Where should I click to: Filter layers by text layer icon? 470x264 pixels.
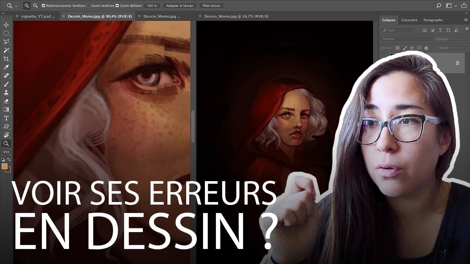pos(440,30)
